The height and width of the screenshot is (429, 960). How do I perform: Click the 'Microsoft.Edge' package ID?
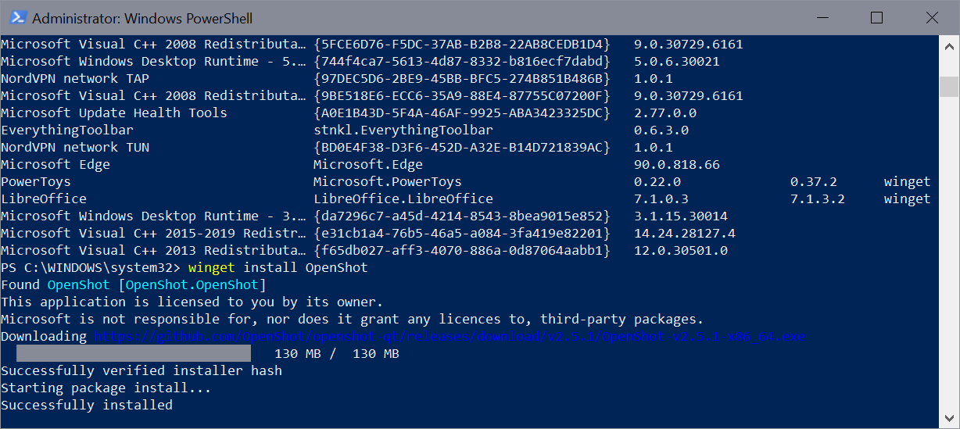[368, 165]
